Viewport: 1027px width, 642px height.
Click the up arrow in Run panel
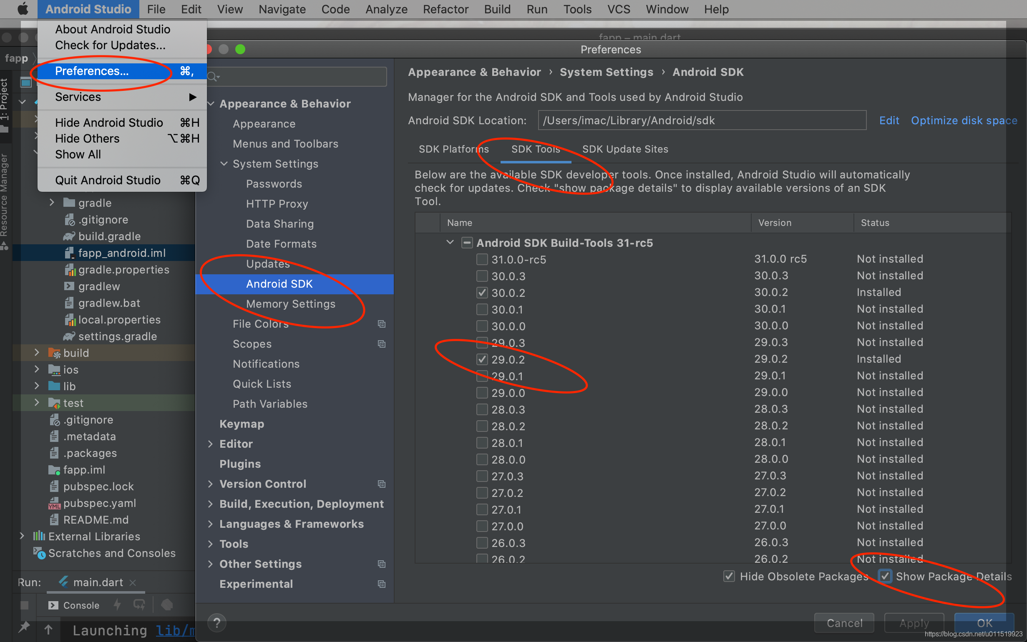[48, 629]
